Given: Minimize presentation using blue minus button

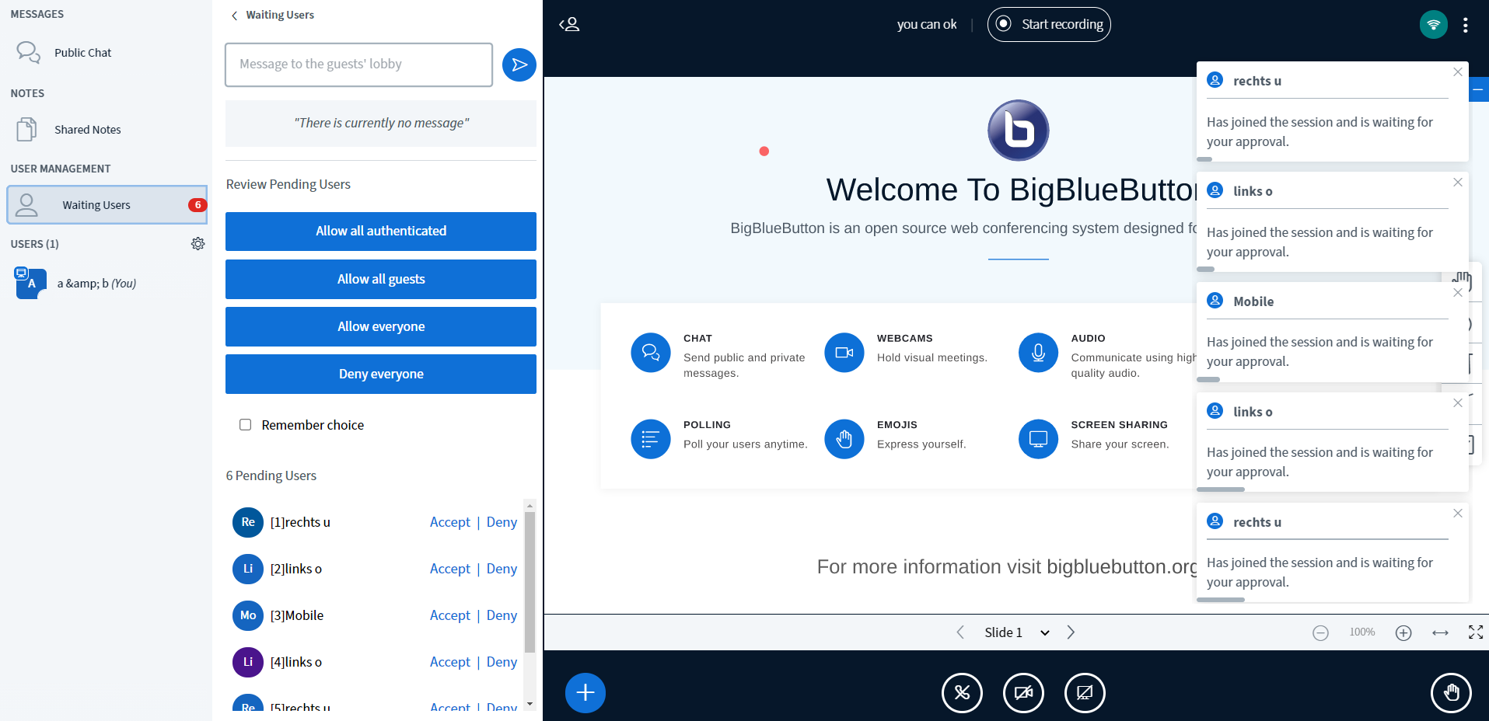Looking at the screenshot, I should click(1478, 90).
